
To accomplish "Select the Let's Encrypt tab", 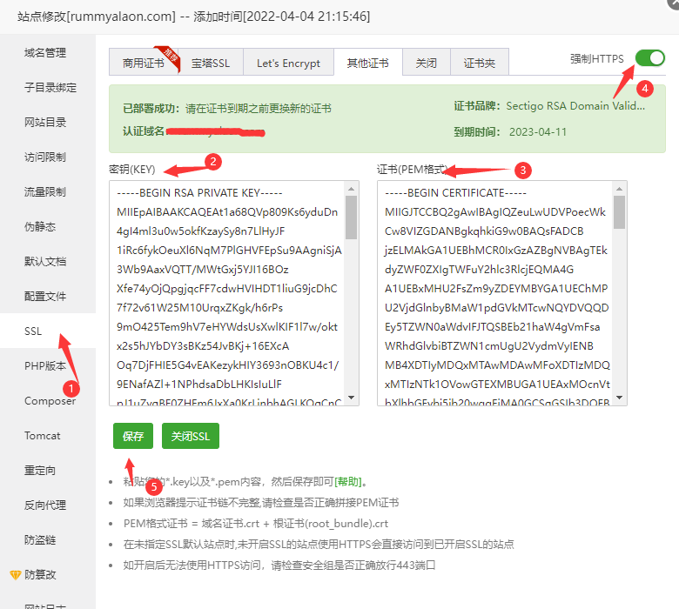I will (288, 64).
